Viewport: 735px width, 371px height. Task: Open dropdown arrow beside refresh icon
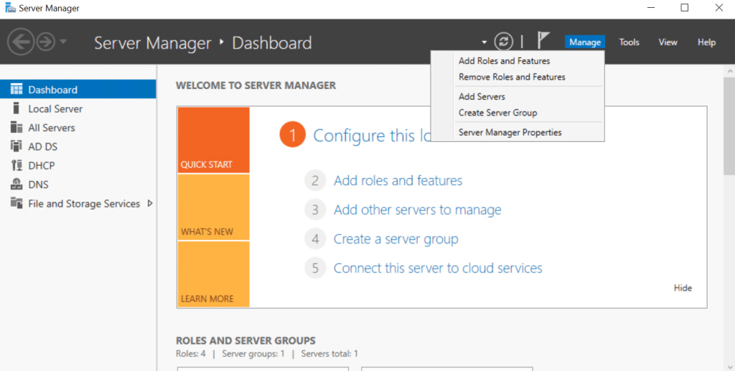[484, 42]
